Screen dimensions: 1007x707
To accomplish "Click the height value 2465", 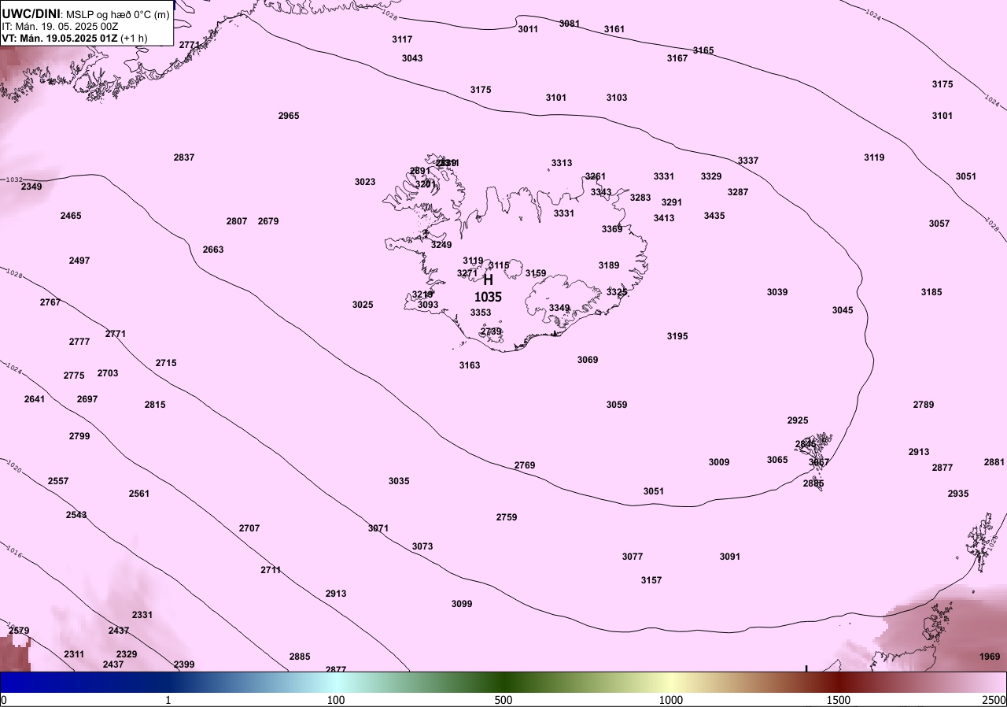I will 71,216.
